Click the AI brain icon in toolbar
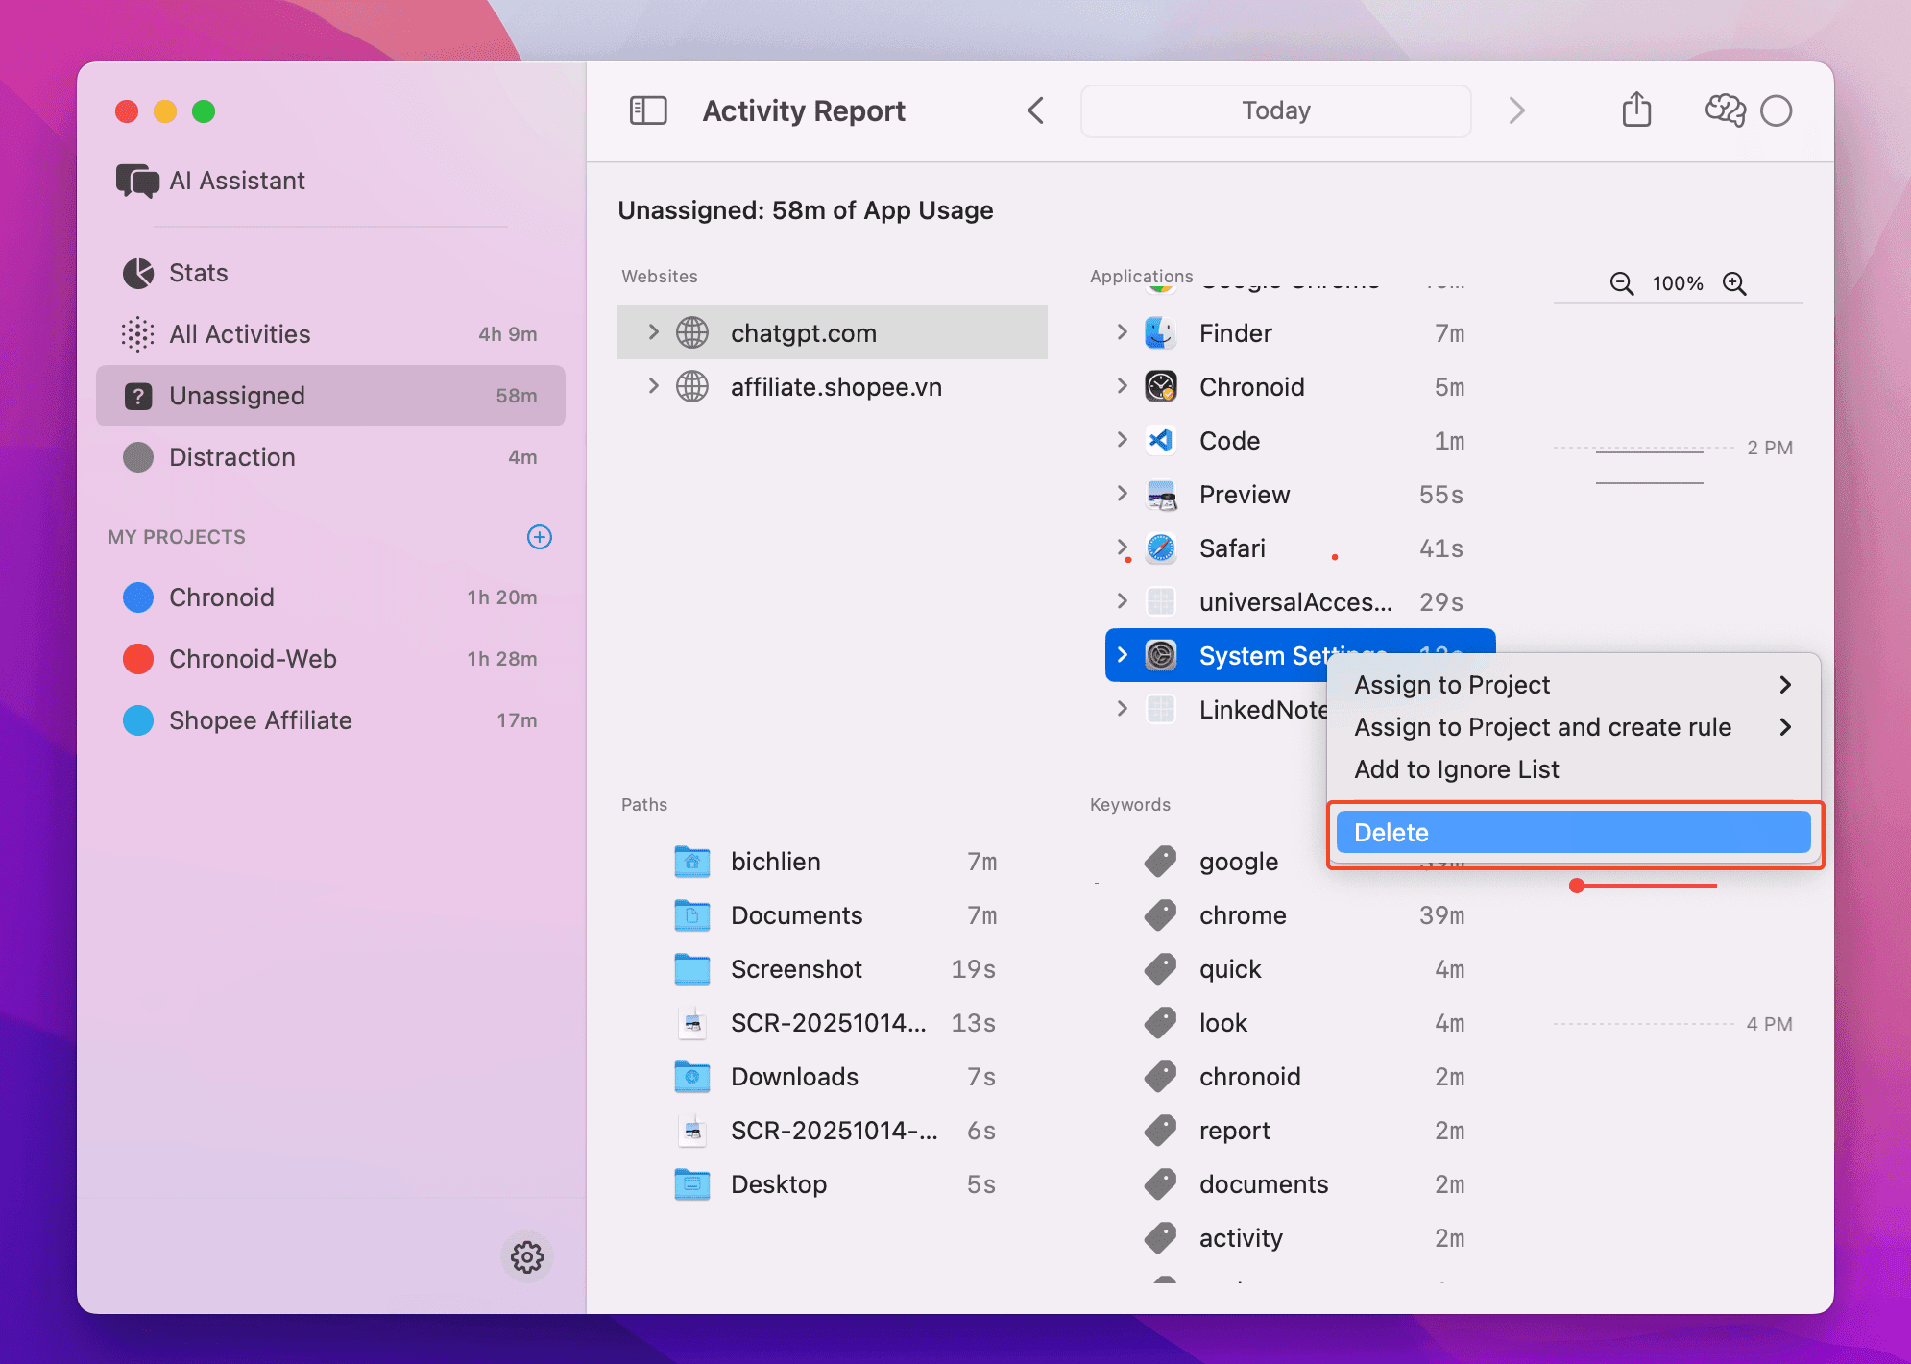This screenshot has width=1911, height=1364. pyautogui.click(x=1724, y=110)
